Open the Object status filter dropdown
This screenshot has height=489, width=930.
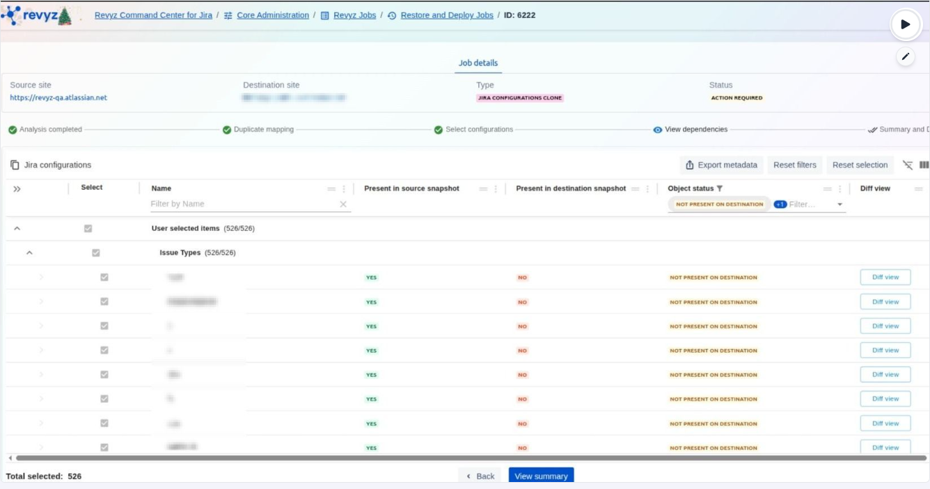point(840,205)
